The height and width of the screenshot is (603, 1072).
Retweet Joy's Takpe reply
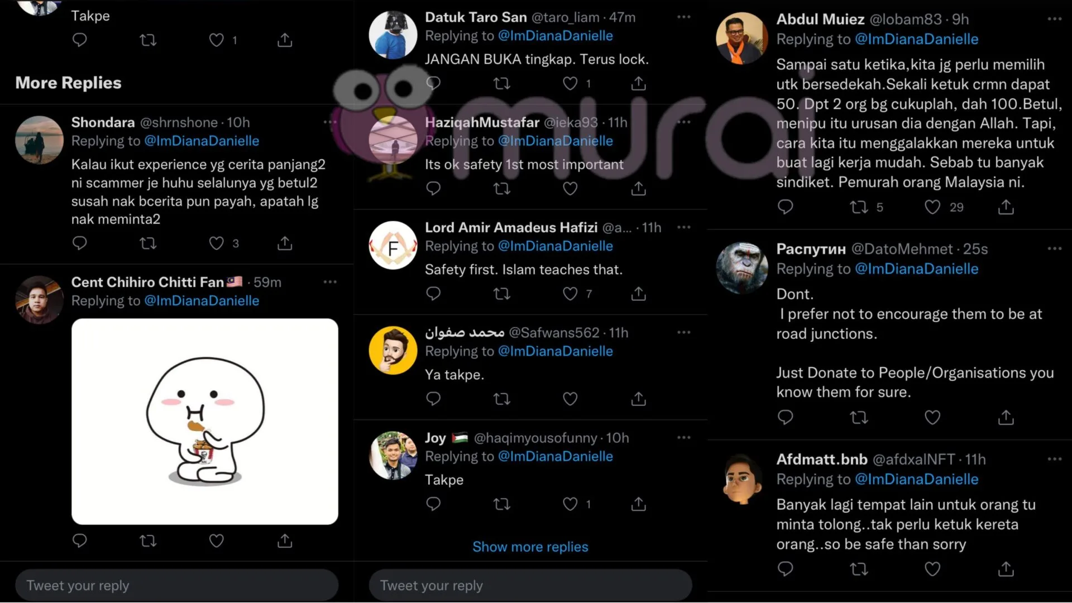coord(502,504)
